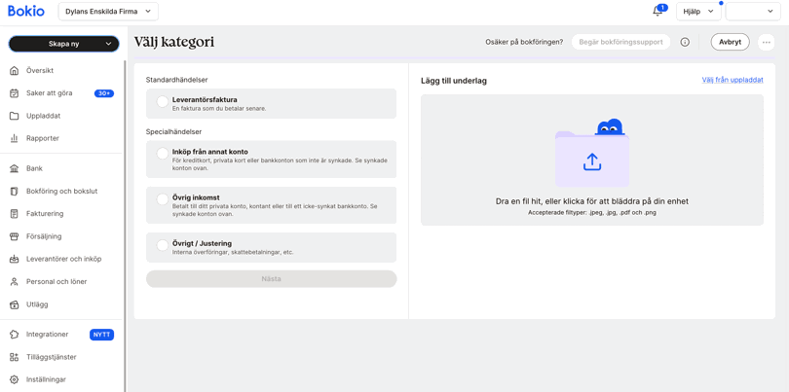The width and height of the screenshot is (789, 392).
Task: Click the Uppladdat folder icon
Action: (x=15, y=116)
